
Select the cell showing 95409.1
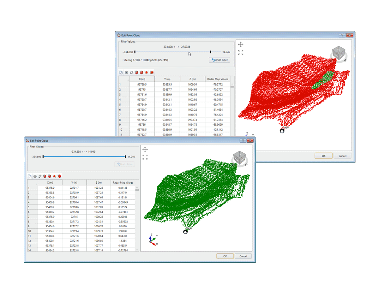pyautogui.click(x=50, y=241)
